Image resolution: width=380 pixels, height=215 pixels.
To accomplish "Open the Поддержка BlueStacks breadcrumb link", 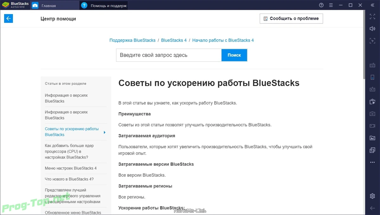I will pos(132,40).
